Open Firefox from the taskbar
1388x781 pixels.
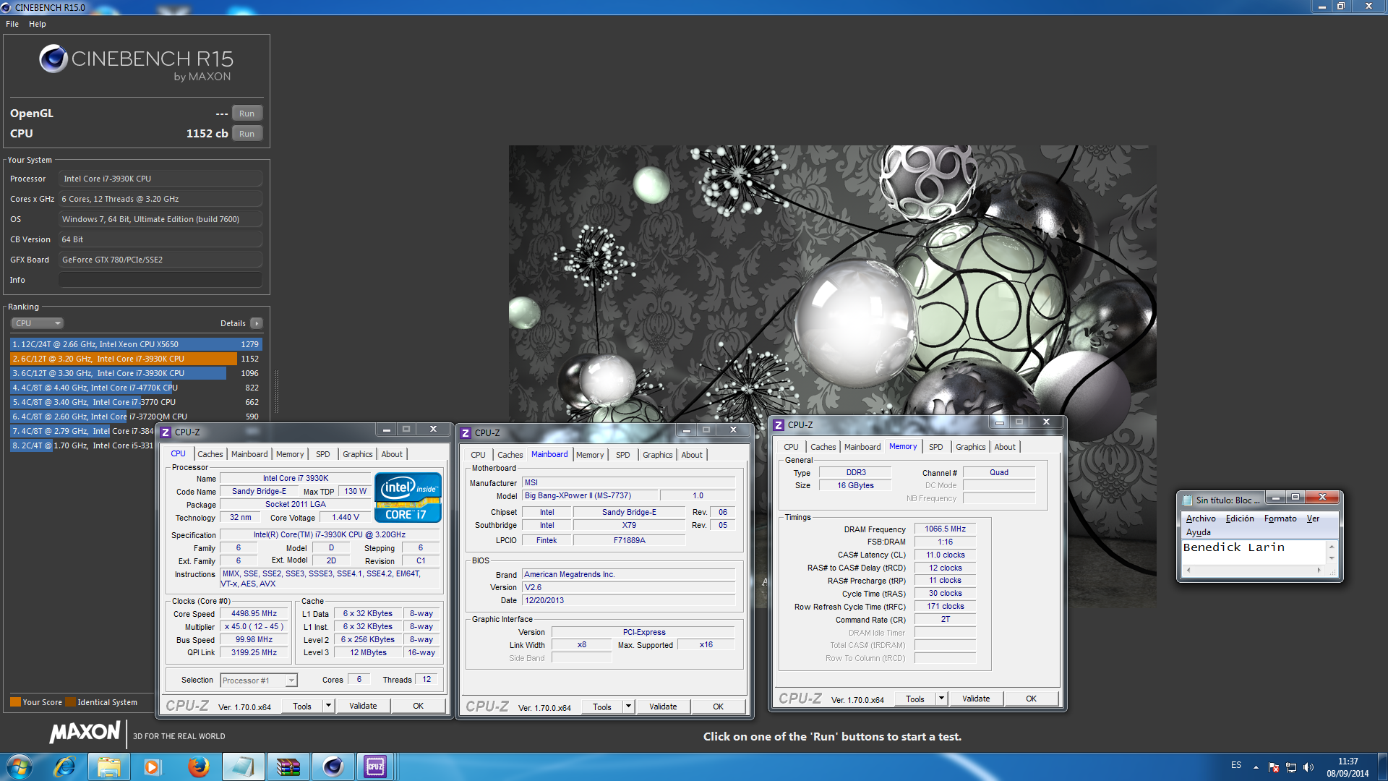point(198,767)
